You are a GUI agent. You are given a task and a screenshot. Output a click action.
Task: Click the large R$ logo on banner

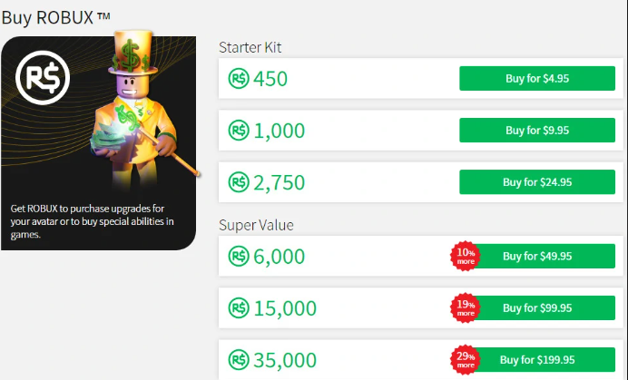pos(40,77)
